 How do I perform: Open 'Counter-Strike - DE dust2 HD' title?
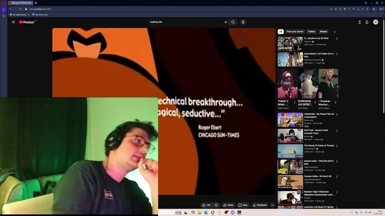pos(318,176)
